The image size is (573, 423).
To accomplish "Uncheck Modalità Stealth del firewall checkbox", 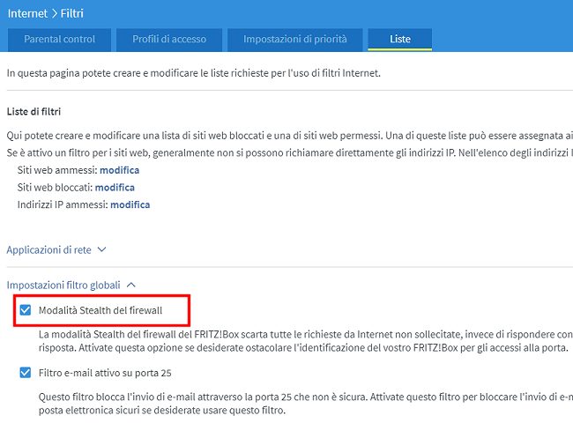I will pos(26,310).
